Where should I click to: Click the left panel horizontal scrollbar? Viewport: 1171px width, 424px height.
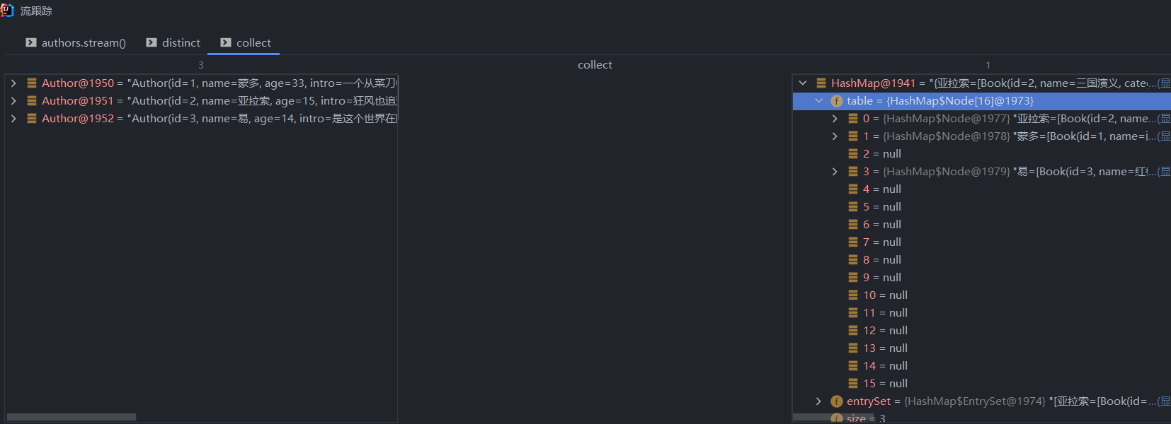click(71, 417)
